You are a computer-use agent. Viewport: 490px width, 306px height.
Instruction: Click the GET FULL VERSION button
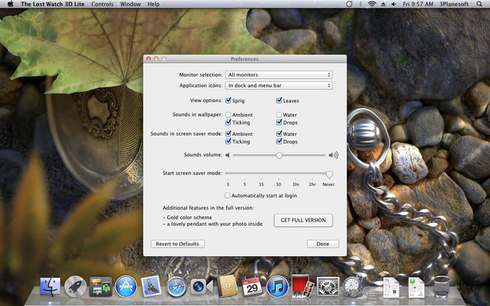(x=303, y=220)
